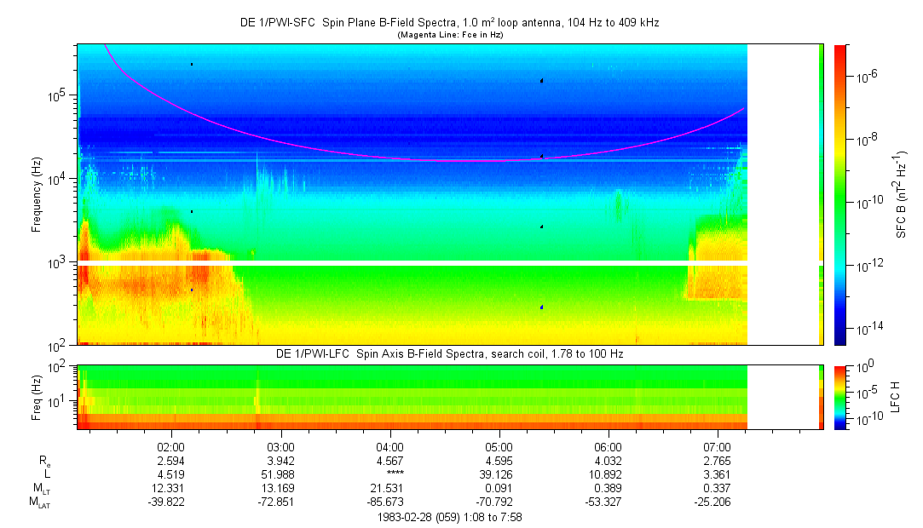Click the 'Freq (Hz)' lower panel axis label

(x=37, y=397)
